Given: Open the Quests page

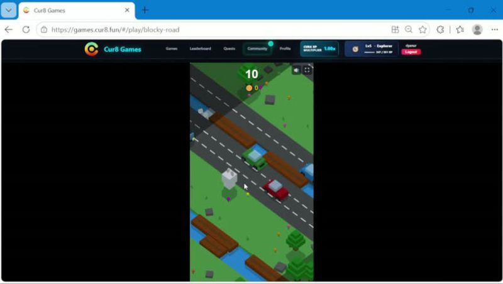Looking at the screenshot, I should coord(229,49).
